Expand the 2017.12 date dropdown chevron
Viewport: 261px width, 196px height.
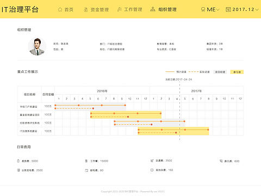pos(257,10)
